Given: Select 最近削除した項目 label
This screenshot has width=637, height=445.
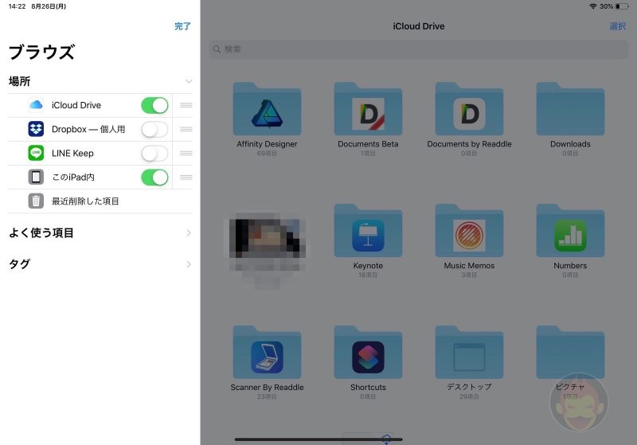Looking at the screenshot, I should [85, 201].
